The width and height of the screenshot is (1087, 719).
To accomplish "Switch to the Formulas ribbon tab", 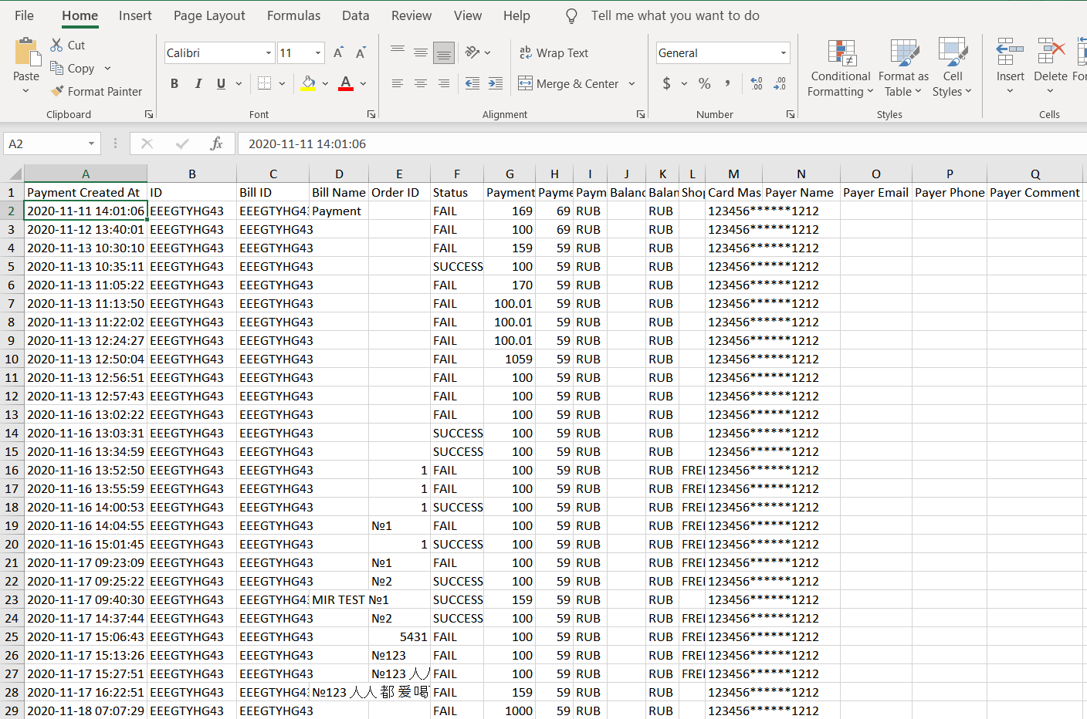I will click(x=293, y=15).
